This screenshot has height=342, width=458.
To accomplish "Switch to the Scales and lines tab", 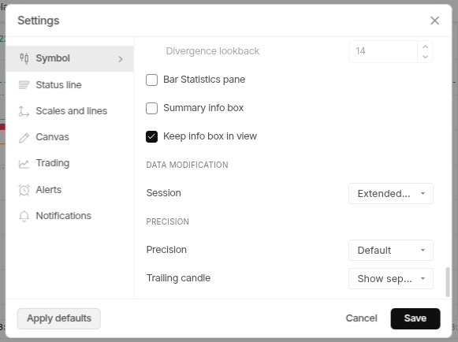I will click(69, 111).
